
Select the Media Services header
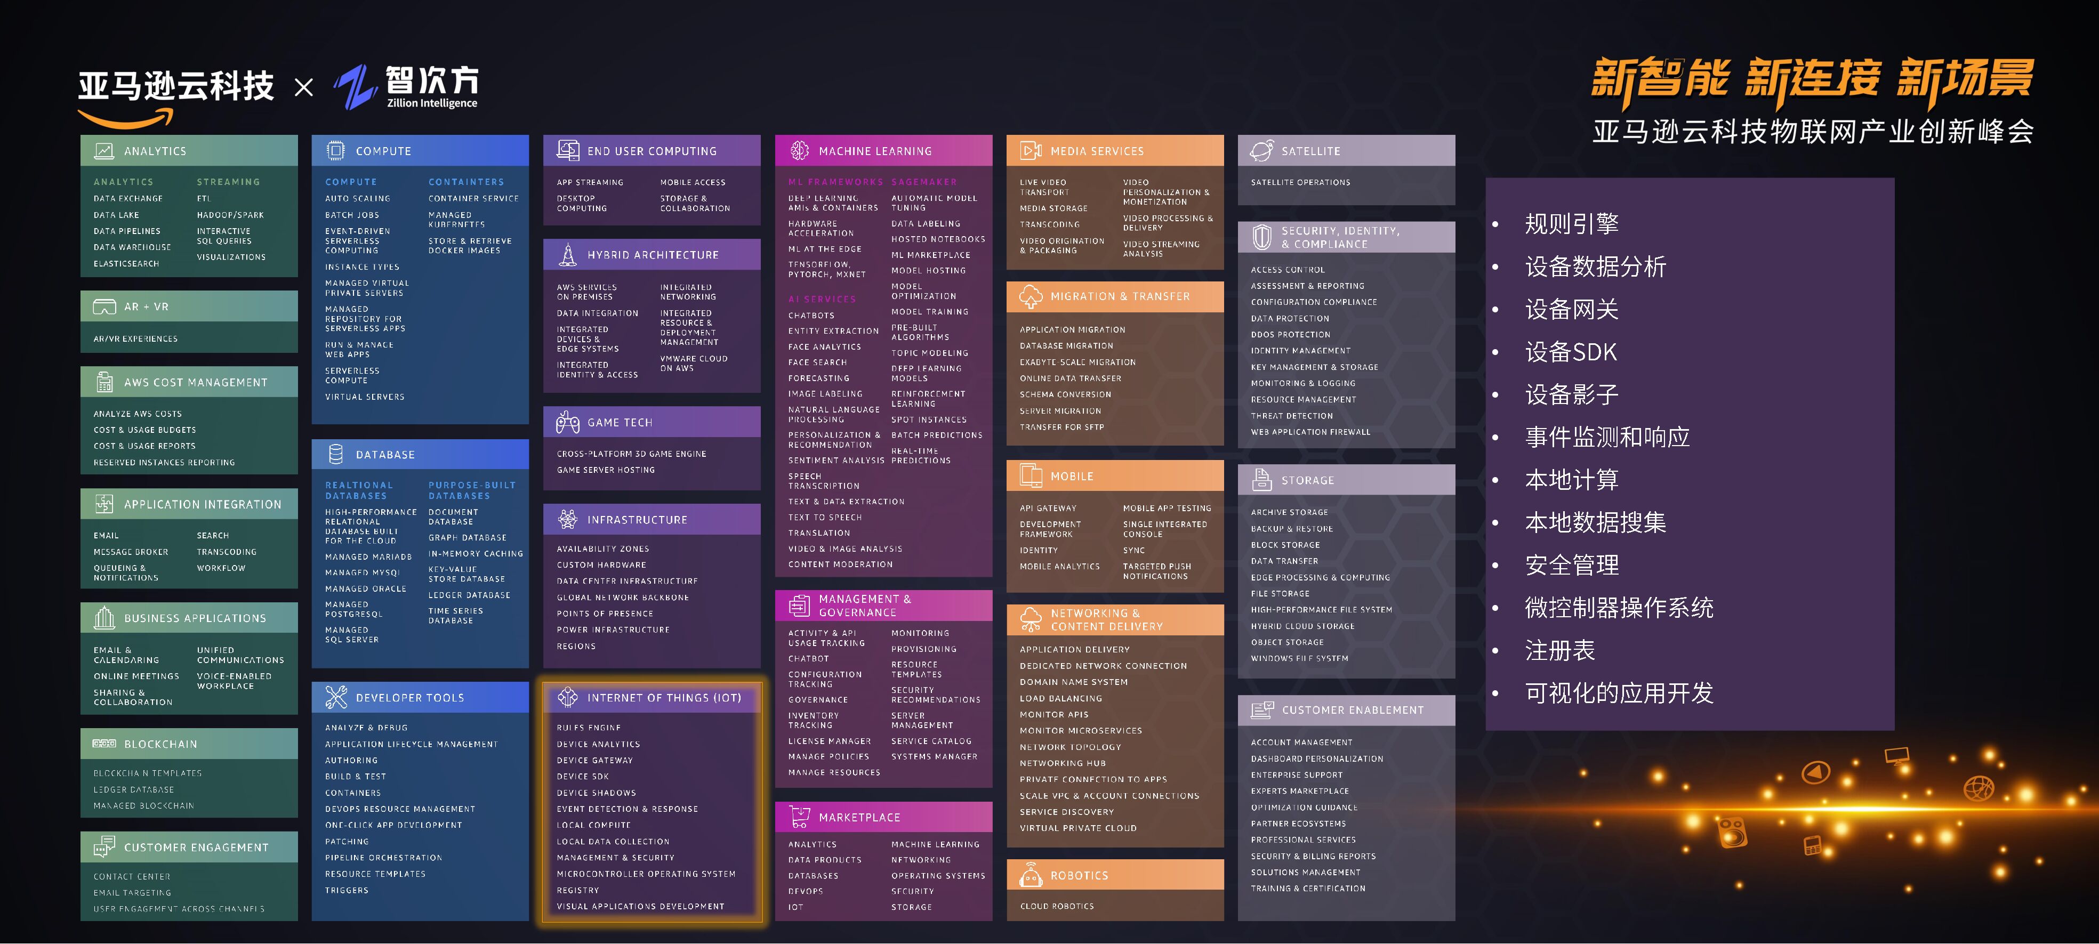pyautogui.click(x=1097, y=151)
